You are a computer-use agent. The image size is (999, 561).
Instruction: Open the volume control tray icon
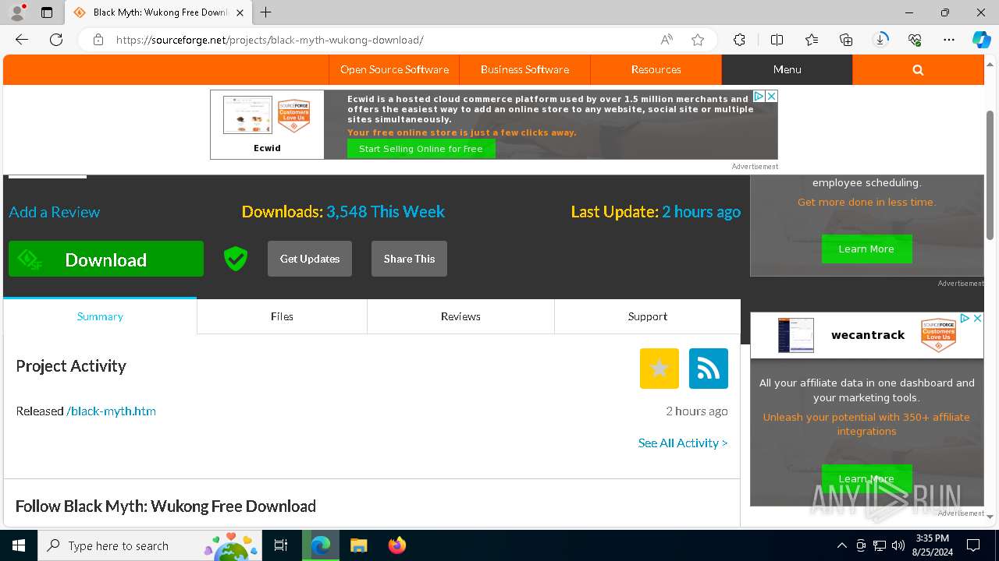click(898, 545)
